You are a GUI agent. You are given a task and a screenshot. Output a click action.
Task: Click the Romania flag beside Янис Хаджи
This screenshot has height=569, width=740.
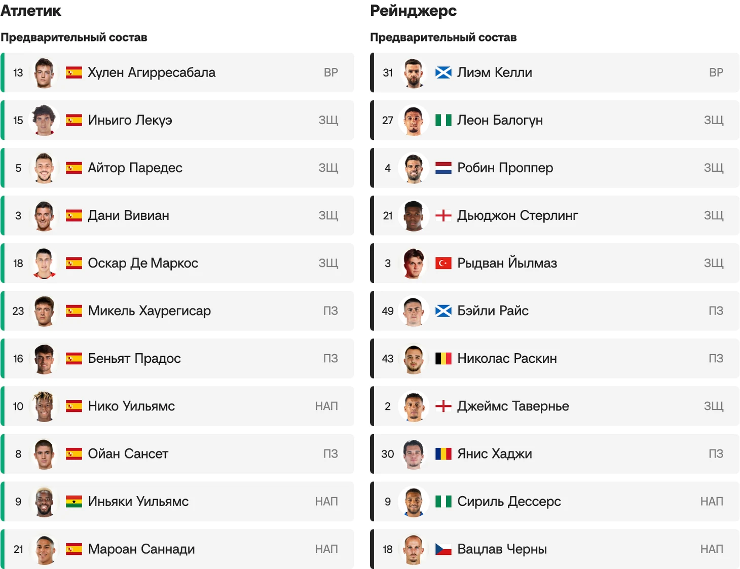pos(443,454)
